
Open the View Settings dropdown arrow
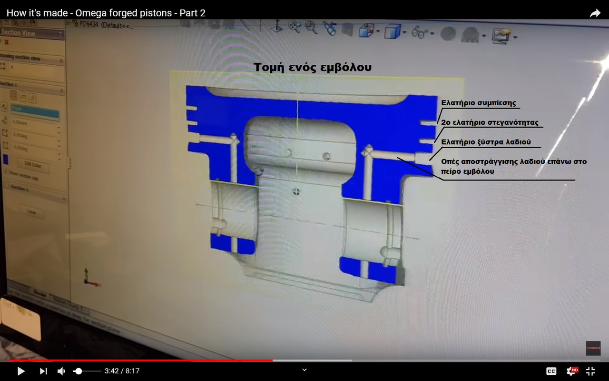coord(515,37)
